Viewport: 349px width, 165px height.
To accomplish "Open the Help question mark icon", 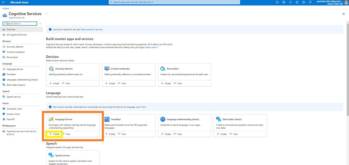I will point(303,2).
